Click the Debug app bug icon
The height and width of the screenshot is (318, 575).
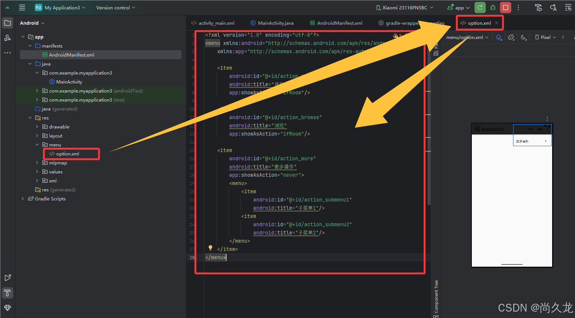(493, 7)
